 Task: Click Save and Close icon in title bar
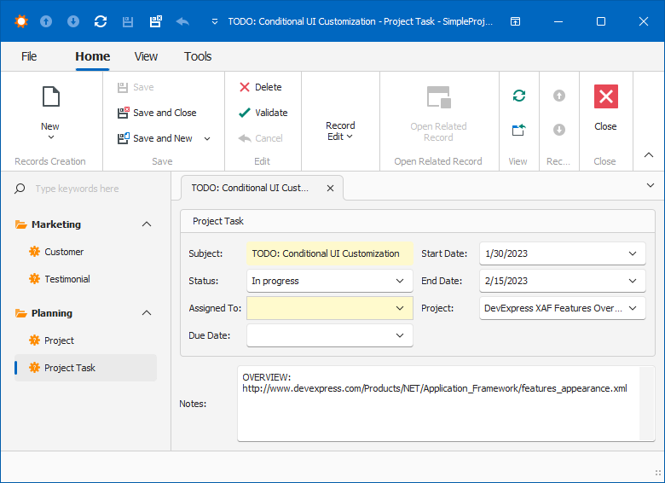[x=156, y=21]
